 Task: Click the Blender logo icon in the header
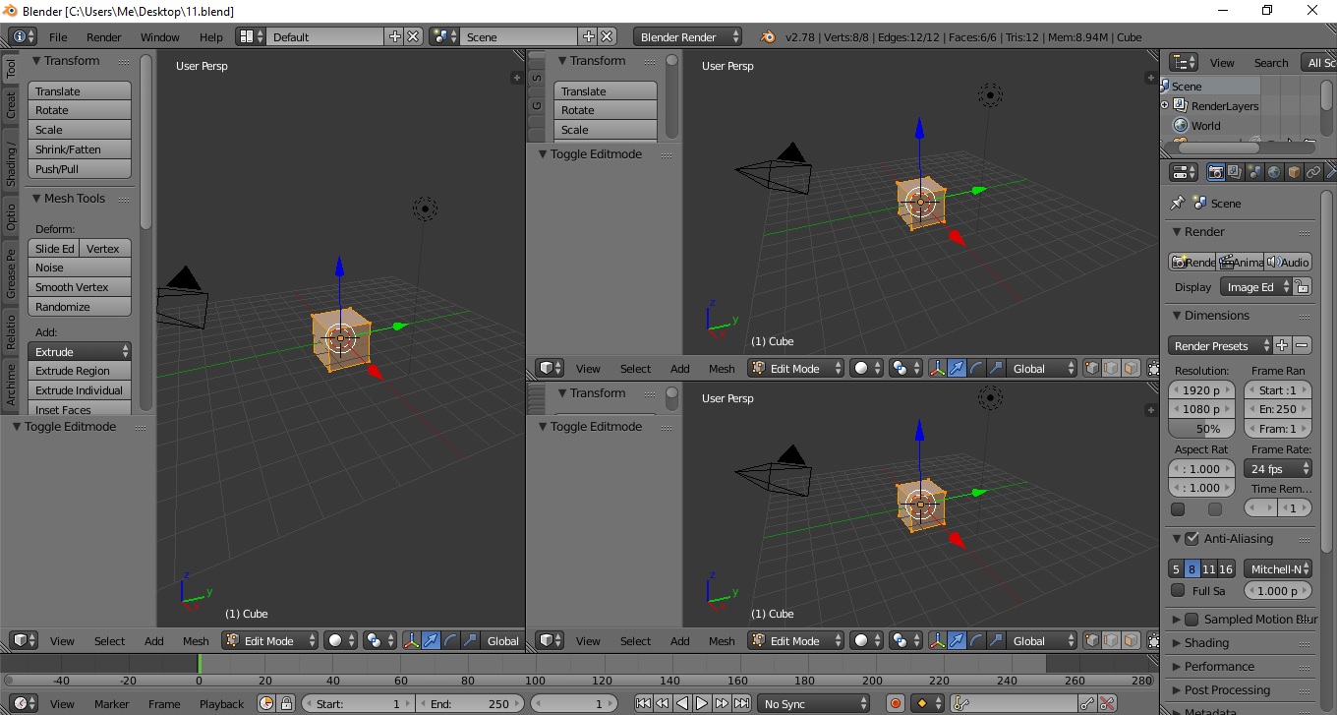click(768, 36)
